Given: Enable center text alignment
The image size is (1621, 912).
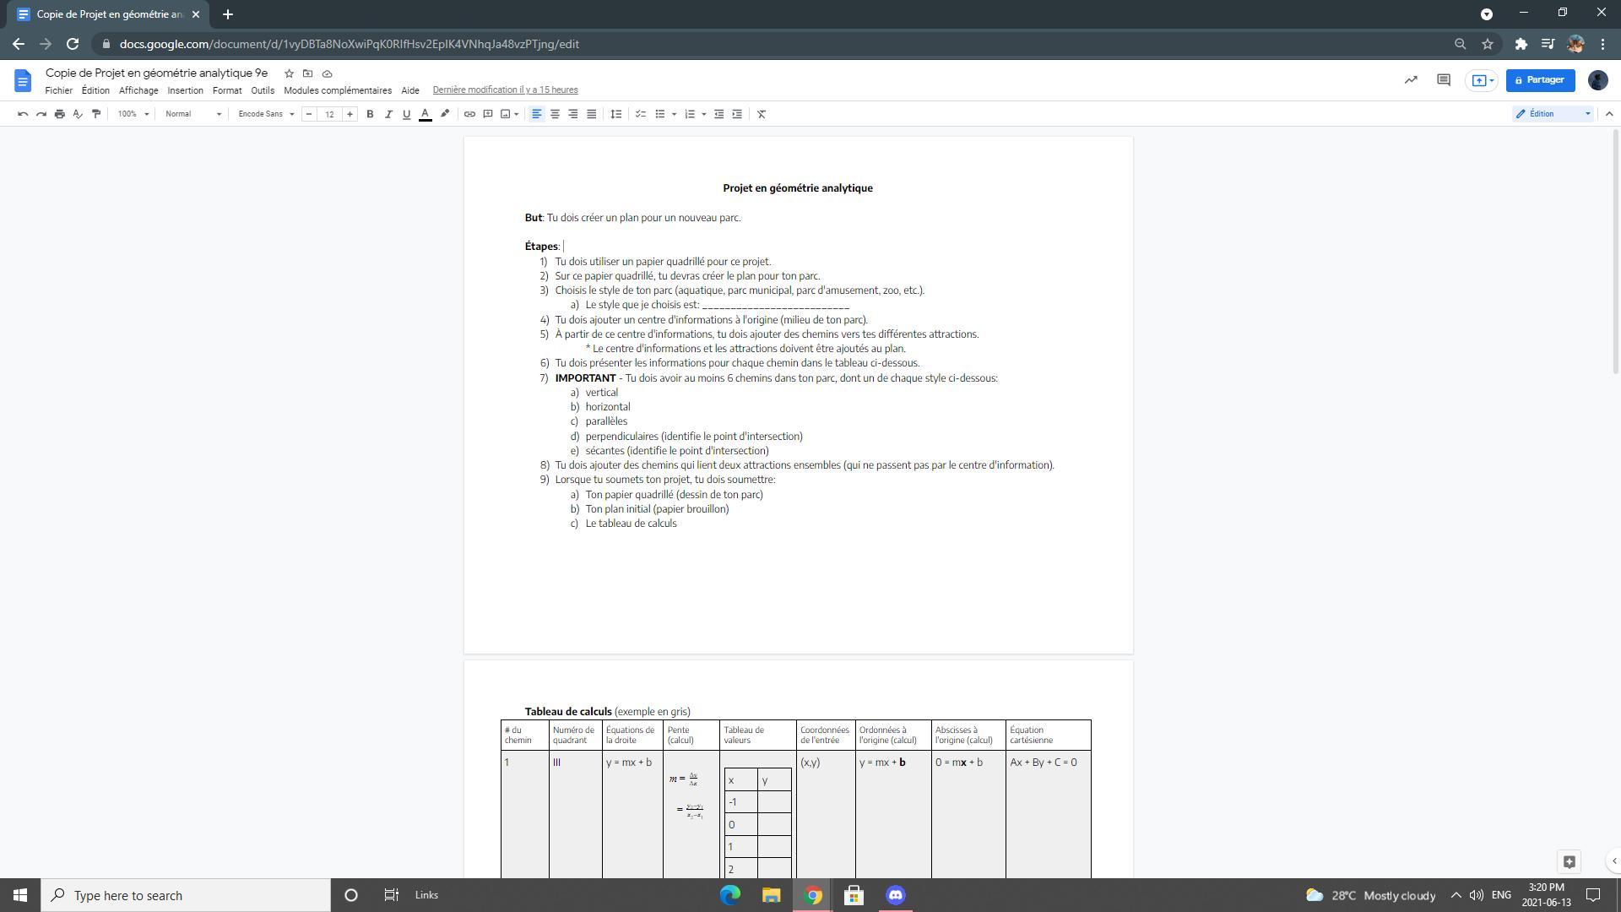Looking at the screenshot, I should (555, 114).
